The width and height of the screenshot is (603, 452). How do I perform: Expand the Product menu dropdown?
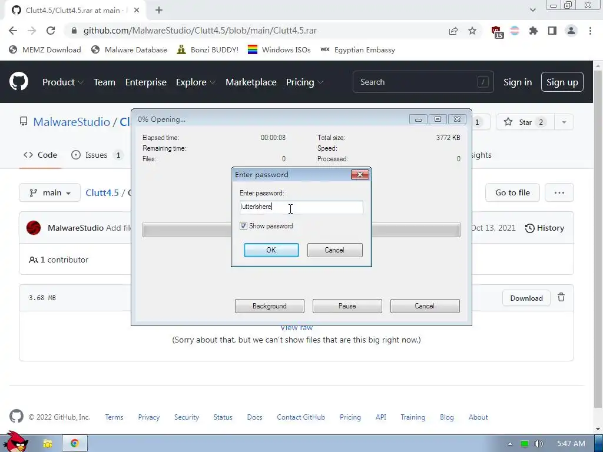point(63,82)
